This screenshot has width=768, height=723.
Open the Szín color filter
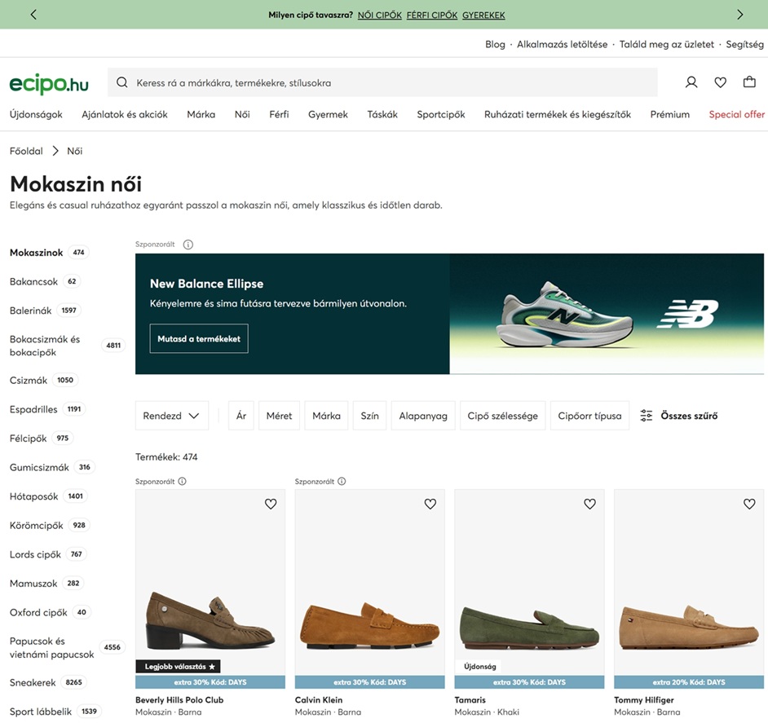pyautogui.click(x=369, y=416)
